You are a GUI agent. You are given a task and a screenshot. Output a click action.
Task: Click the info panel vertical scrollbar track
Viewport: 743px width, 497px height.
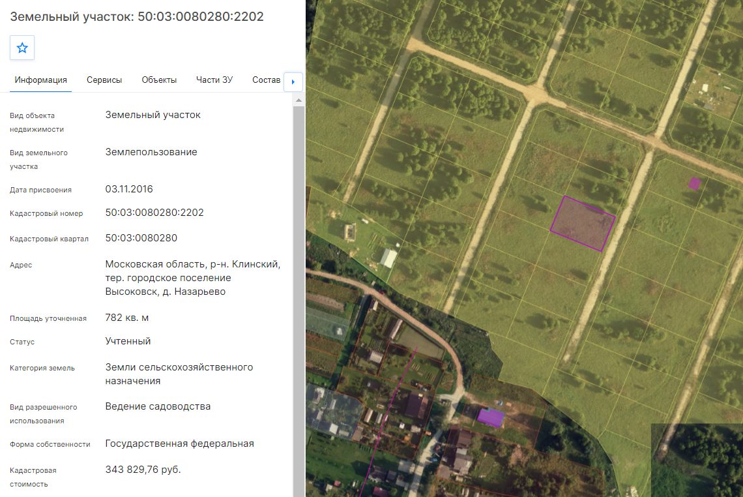pyautogui.click(x=299, y=301)
